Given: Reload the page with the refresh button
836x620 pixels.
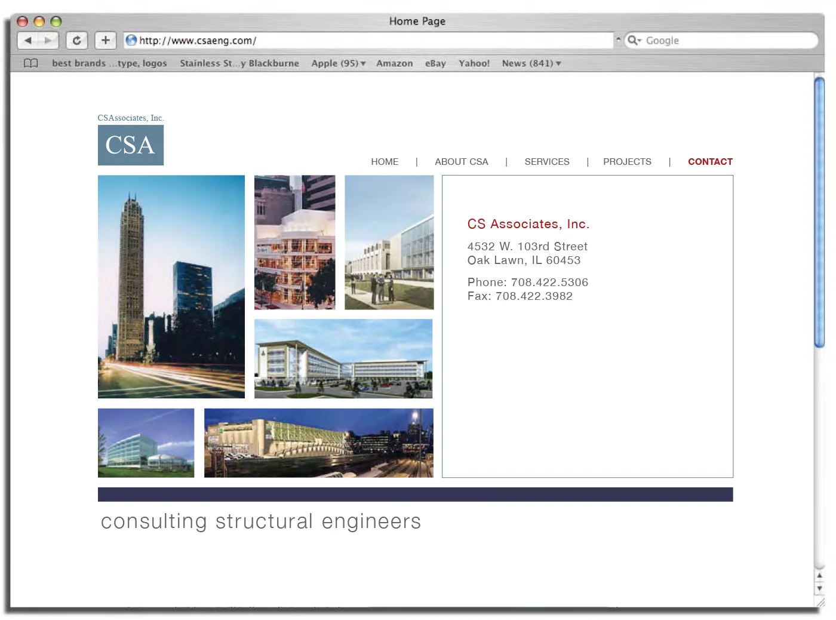Looking at the screenshot, I should click(76, 41).
